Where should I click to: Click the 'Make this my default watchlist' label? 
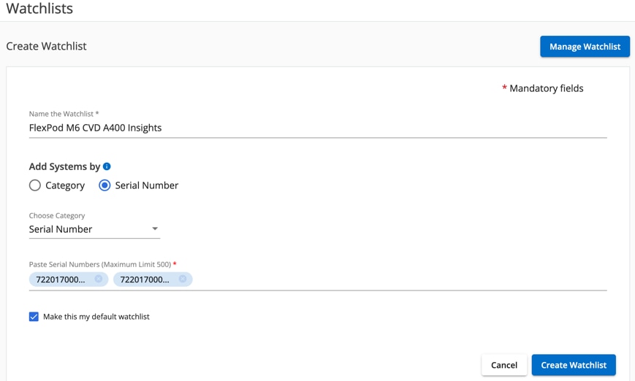96,317
